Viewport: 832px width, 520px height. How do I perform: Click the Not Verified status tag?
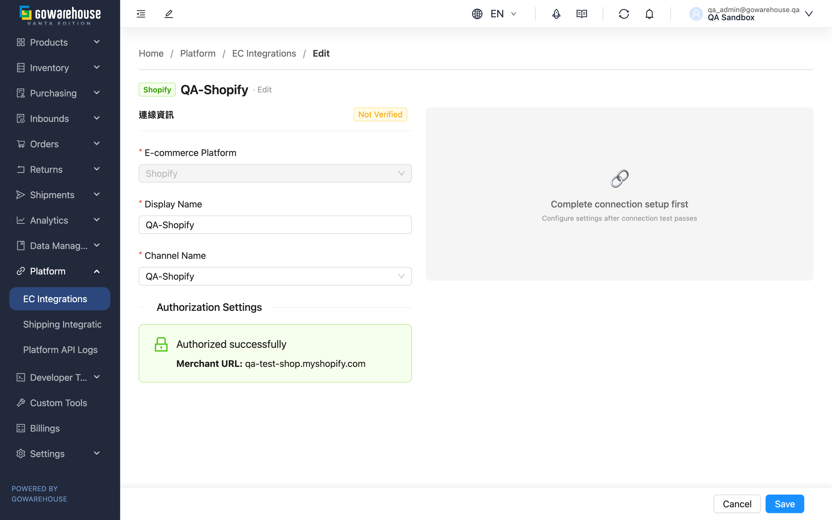pos(380,114)
